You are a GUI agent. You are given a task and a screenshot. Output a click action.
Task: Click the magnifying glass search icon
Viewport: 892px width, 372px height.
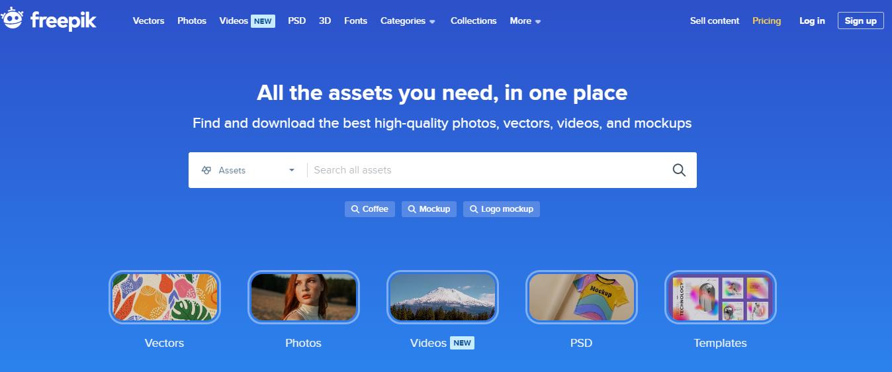pos(679,170)
